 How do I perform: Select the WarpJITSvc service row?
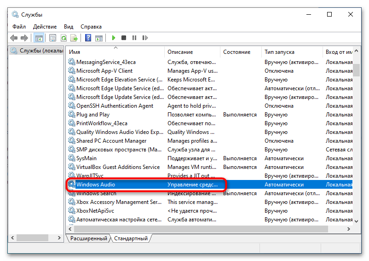[209, 176]
